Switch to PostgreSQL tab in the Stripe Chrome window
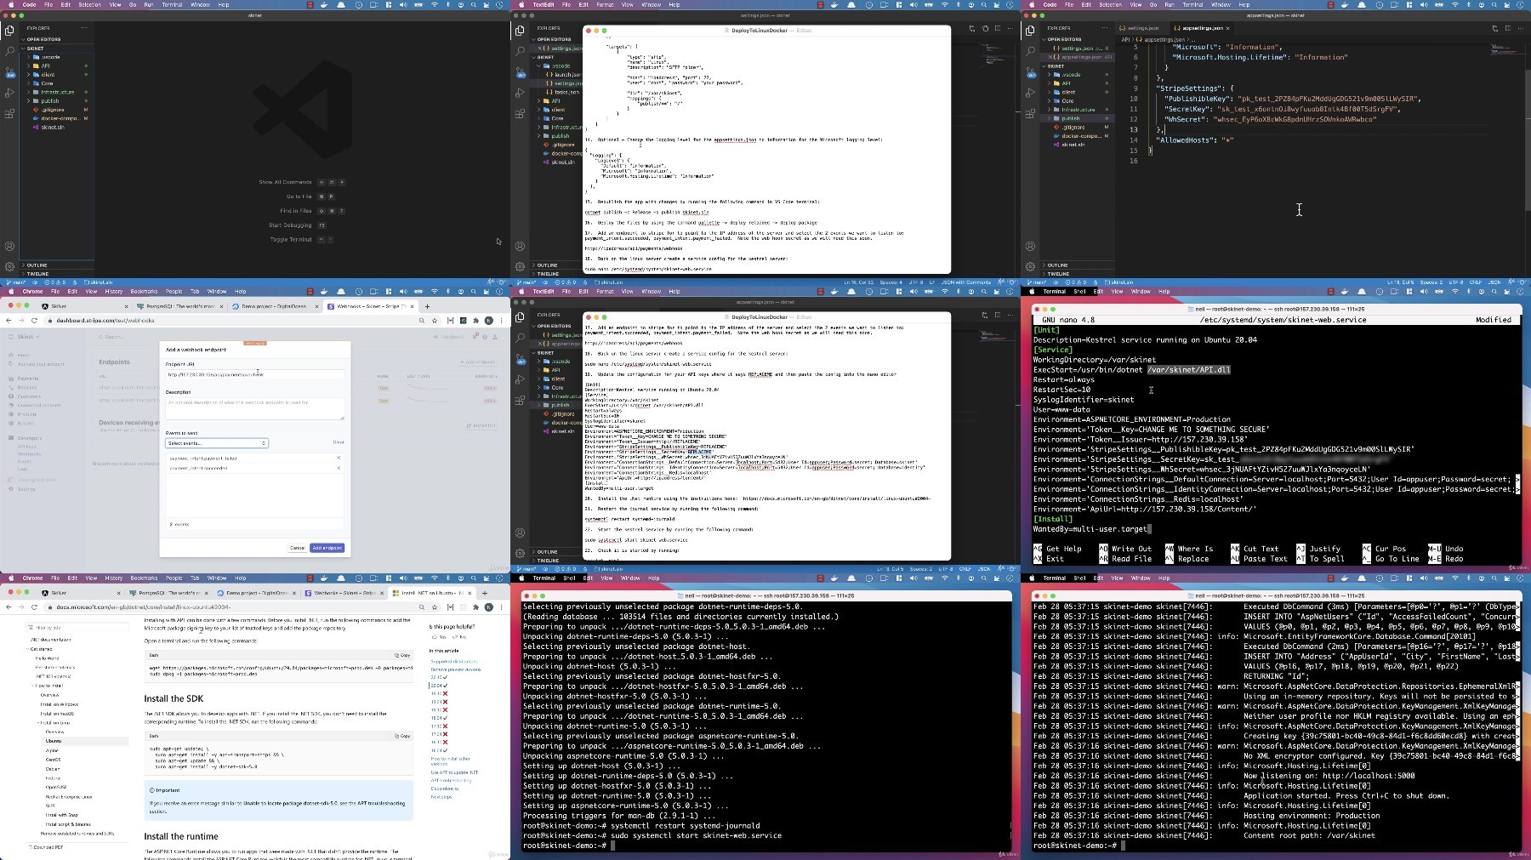This screenshot has width=1531, height=860. coord(179,306)
